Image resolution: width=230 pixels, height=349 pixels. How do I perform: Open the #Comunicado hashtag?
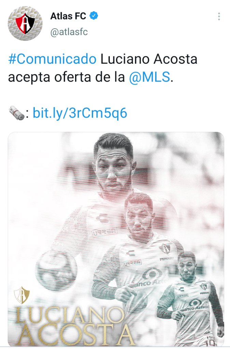tap(52, 59)
